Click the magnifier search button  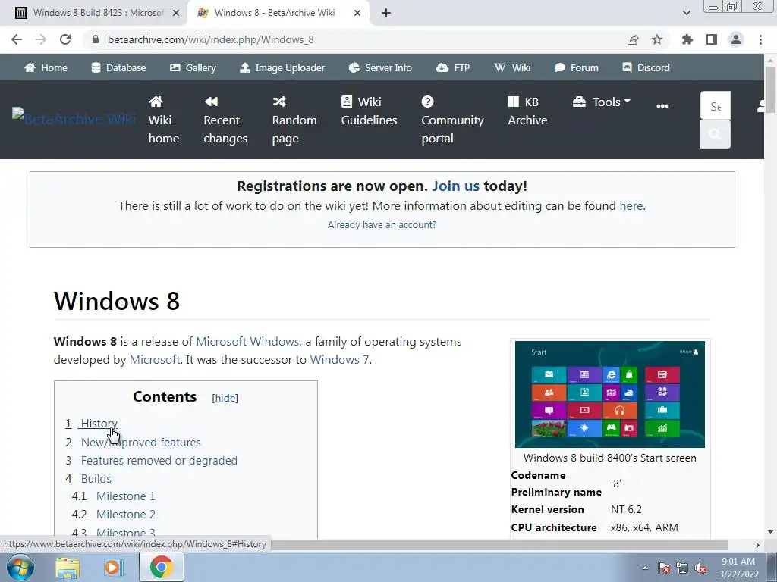tap(715, 134)
